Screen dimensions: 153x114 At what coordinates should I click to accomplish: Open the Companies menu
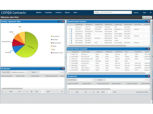[49, 12]
